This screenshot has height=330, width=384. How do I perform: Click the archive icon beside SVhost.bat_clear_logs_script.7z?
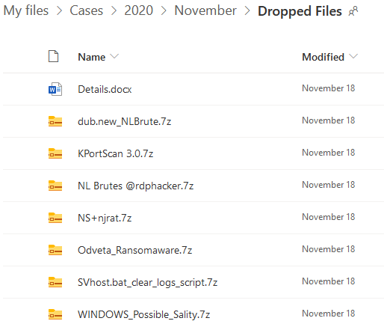pyautogui.click(x=55, y=282)
